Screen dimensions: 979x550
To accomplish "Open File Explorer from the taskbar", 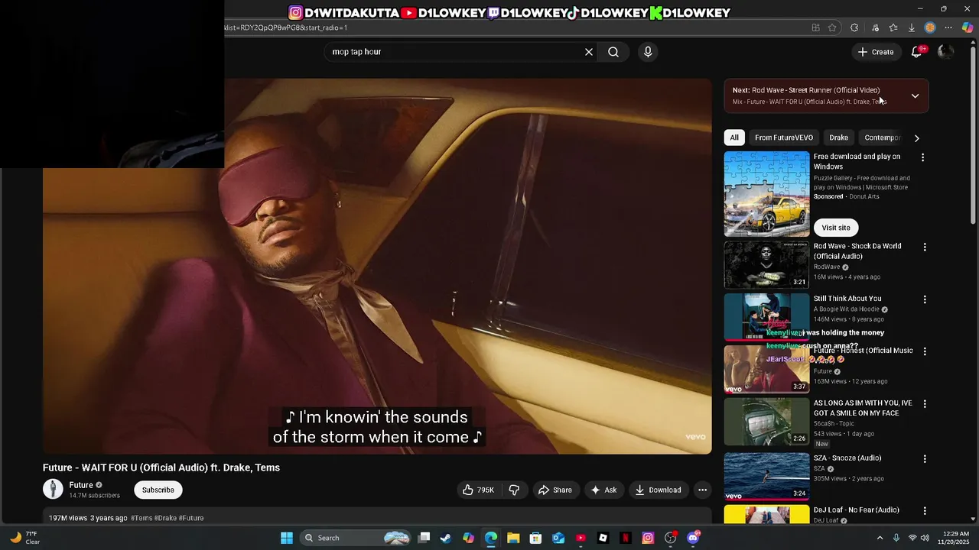I will [x=513, y=538].
